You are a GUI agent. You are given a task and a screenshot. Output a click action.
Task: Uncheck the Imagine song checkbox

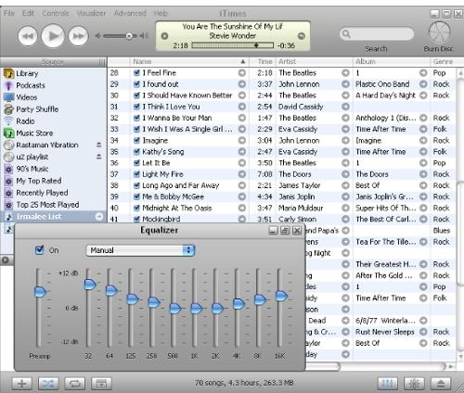click(x=136, y=141)
